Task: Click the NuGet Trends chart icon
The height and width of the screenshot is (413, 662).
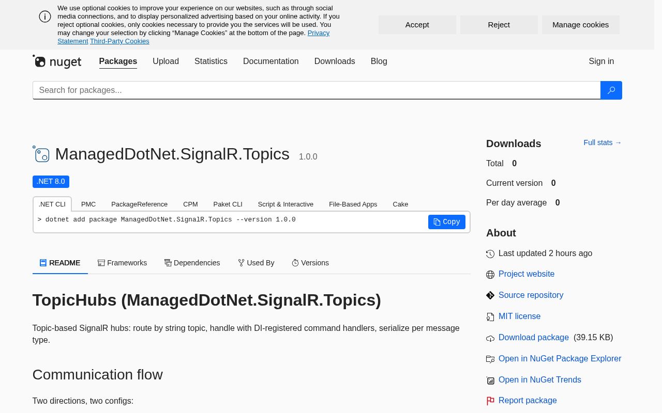Action: point(490,380)
